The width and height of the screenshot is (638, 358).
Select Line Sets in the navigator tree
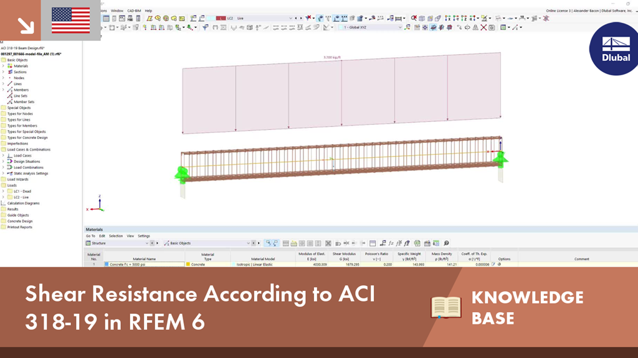click(21, 96)
